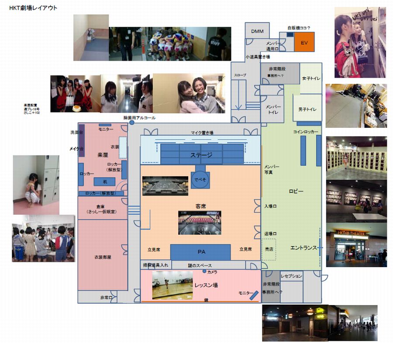Screen dimensions: 393x343
Task: Click the 女子トイレ room
Action: pyautogui.click(x=311, y=78)
